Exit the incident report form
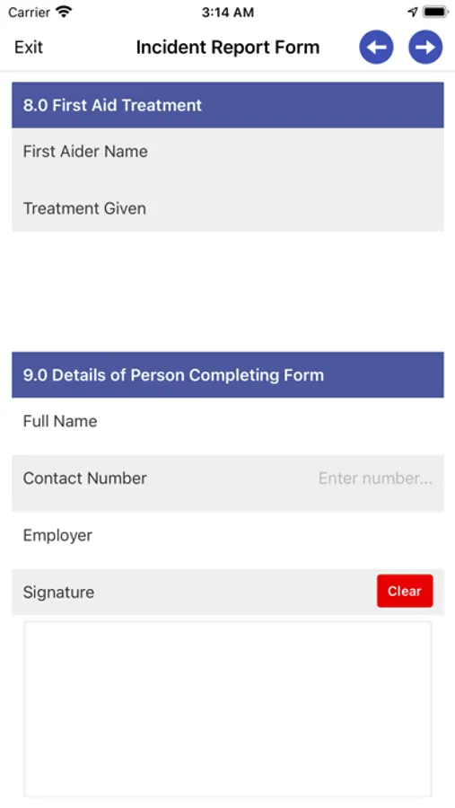Screen dimensions: 455x808 [29, 48]
